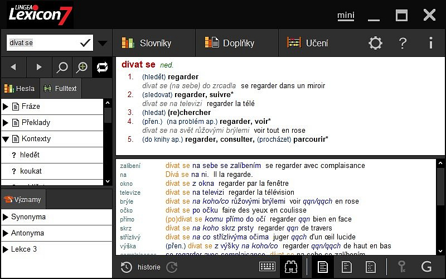
Task: Collapse the Kontexty section
Action: coord(6,139)
